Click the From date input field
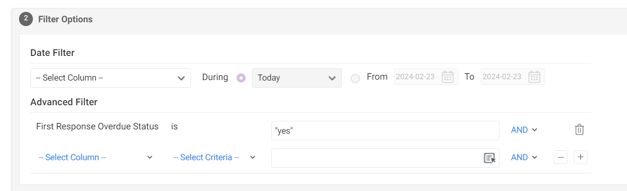Image resolution: width=627 pixels, height=191 pixels. click(416, 77)
